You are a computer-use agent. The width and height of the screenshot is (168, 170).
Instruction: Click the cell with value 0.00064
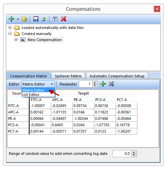[40, 118]
